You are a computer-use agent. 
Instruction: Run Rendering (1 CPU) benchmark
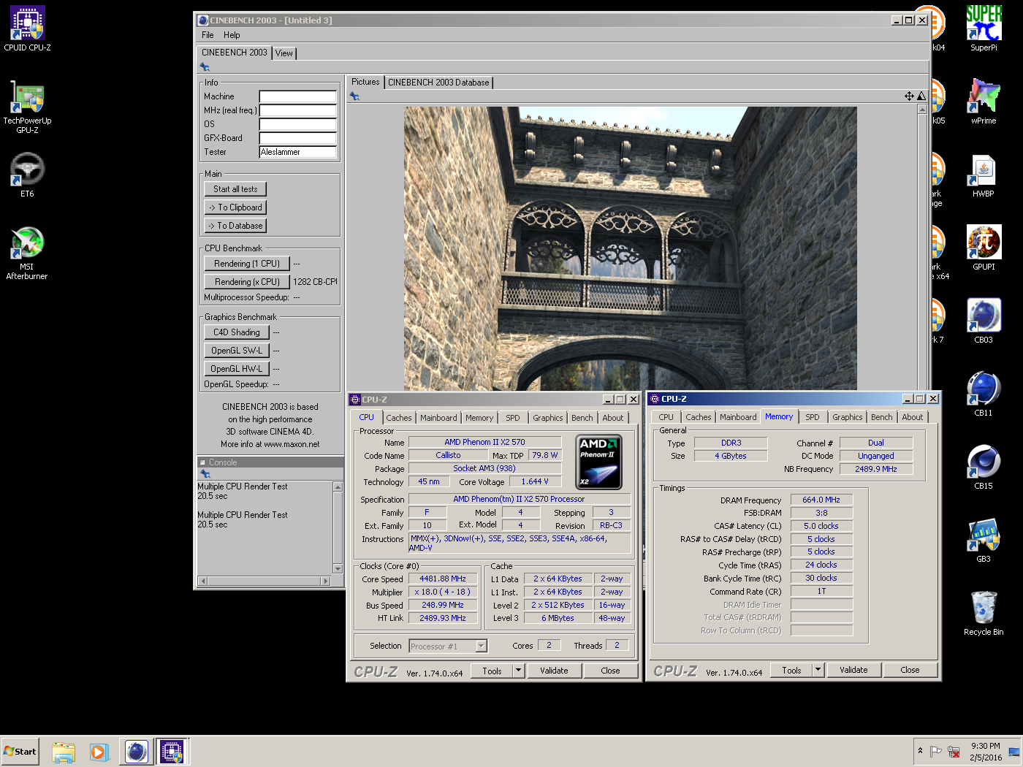[247, 264]
